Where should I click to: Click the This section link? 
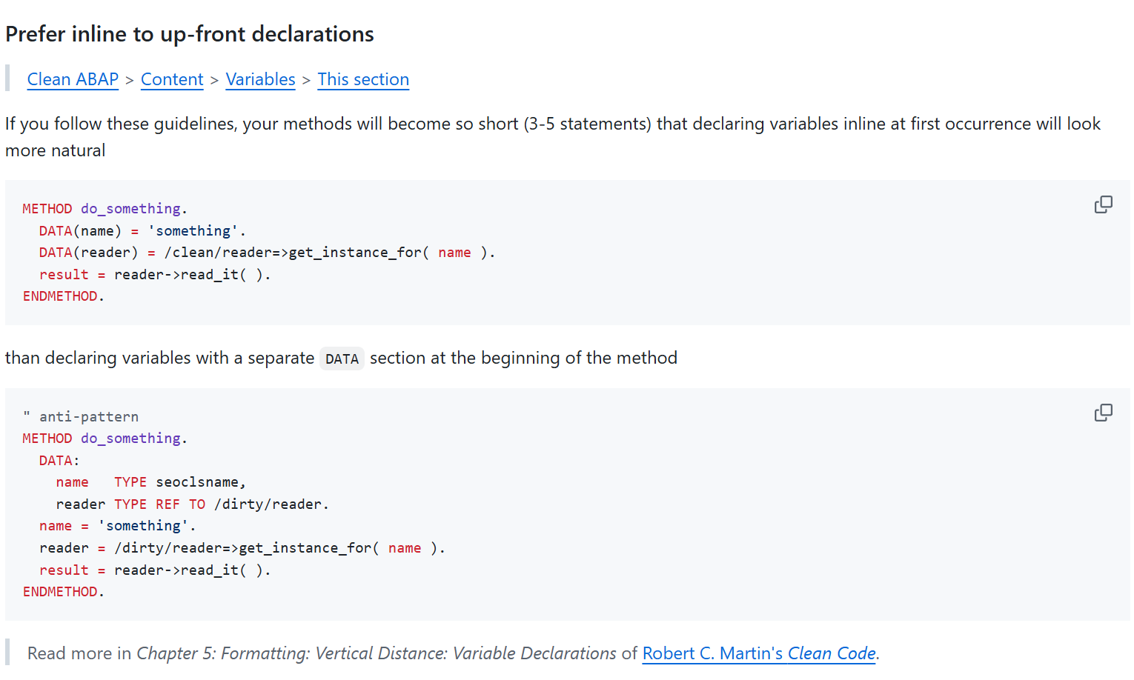[x=363, y=79]
